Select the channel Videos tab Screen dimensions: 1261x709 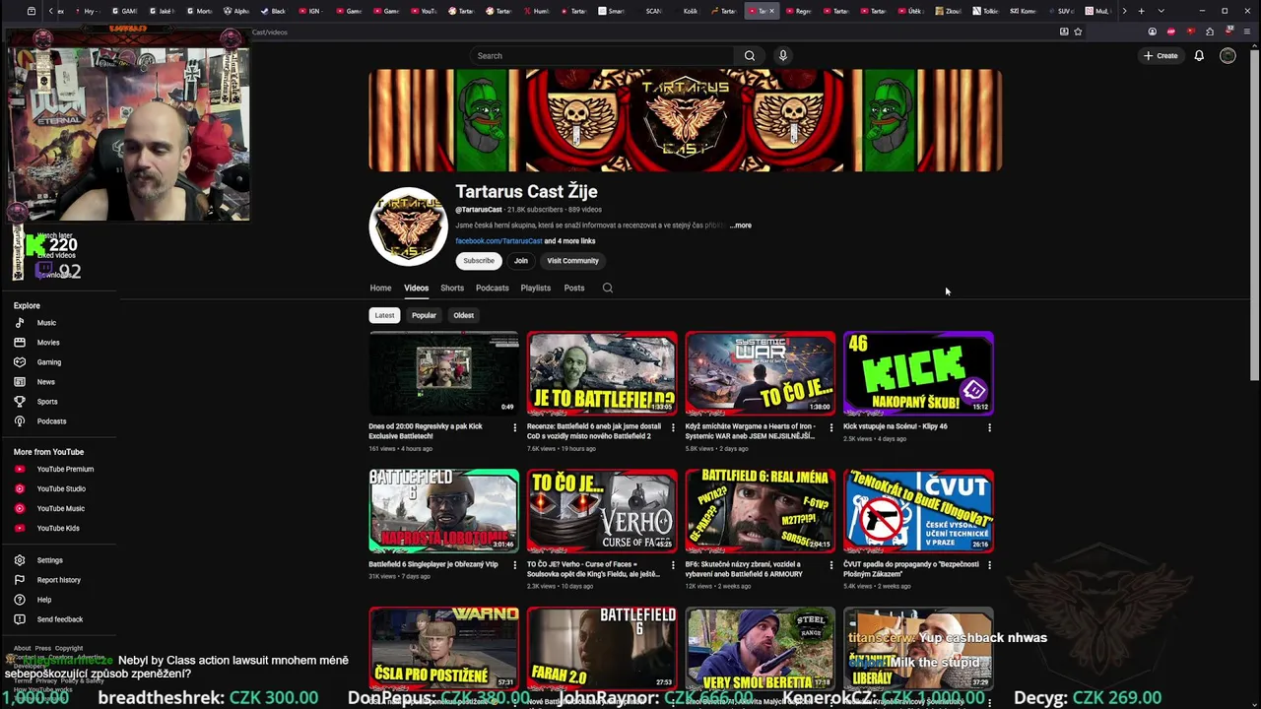point(416,288)
